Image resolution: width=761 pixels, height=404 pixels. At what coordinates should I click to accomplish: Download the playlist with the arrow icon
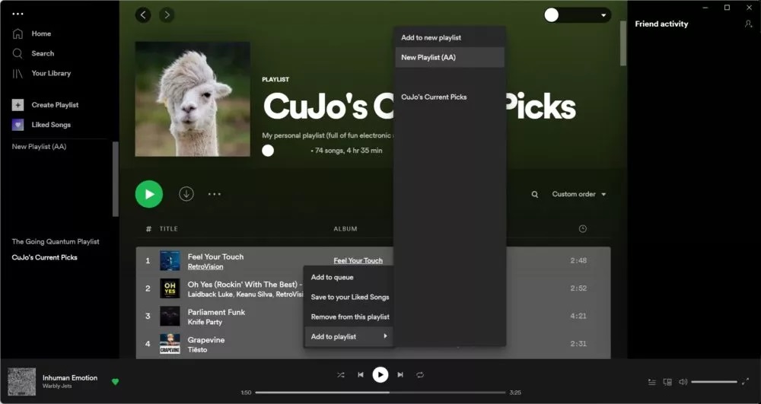click(186, 194)
